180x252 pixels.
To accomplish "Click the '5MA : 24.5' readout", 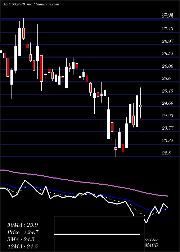I will (21, 239).
